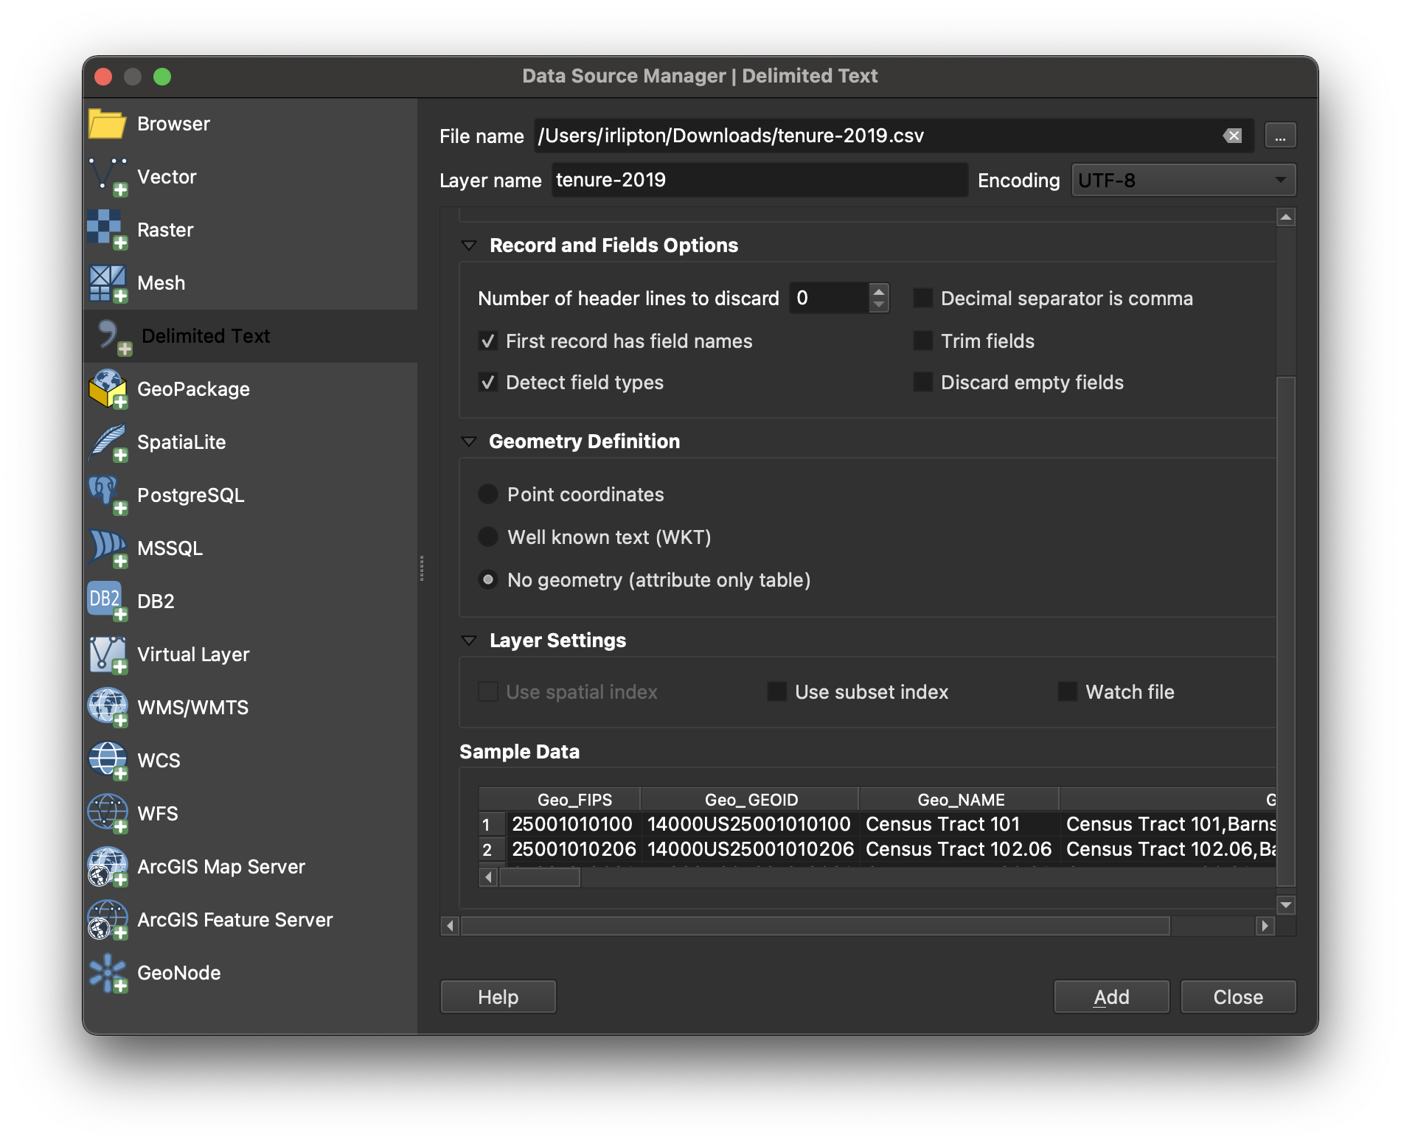Viewport: 1401px width, 1144px height.
Task: Decrease header lines to discard
Action: (x=878, y=304)
